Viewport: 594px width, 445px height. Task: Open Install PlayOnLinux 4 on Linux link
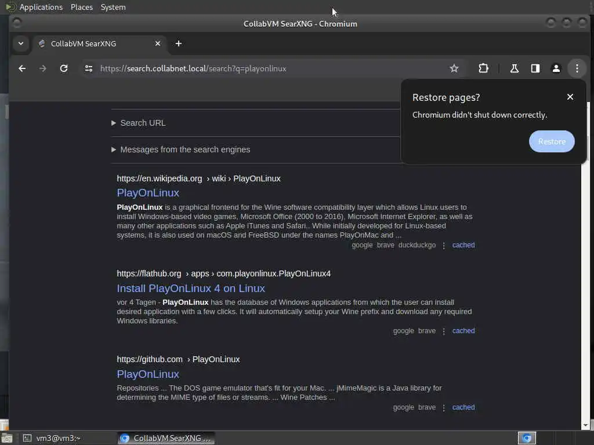click(x=190, y=289)
